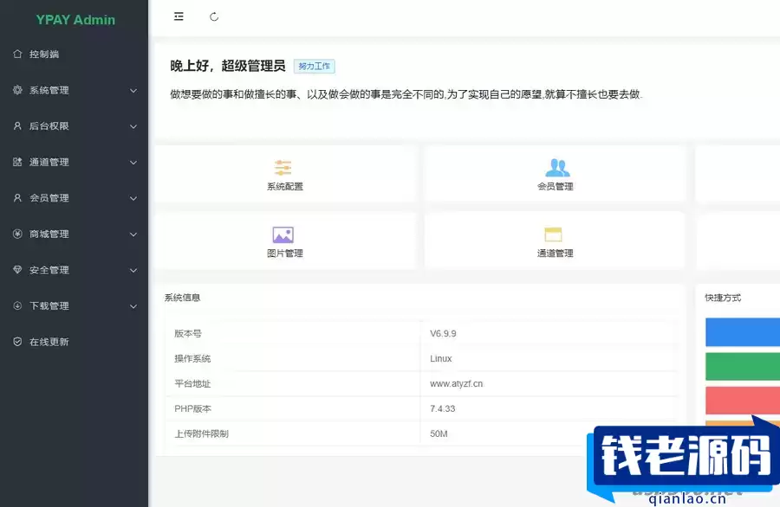780x507 pixels.
Task: Click the red shortcut button under 快捷方式
Action: point(742,401)
